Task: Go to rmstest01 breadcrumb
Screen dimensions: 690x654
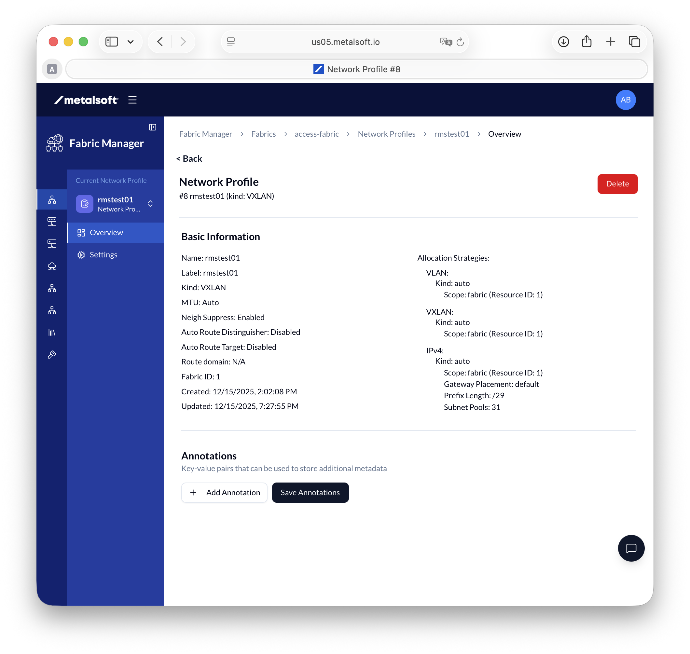Action: coord(451,134)
